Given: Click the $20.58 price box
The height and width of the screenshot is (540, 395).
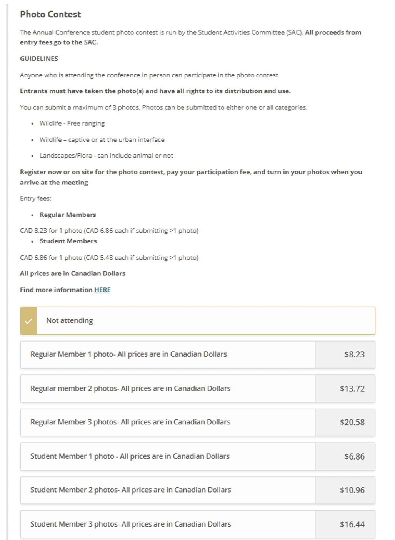Looking at the screenshot, I should (x=352, y=423).
